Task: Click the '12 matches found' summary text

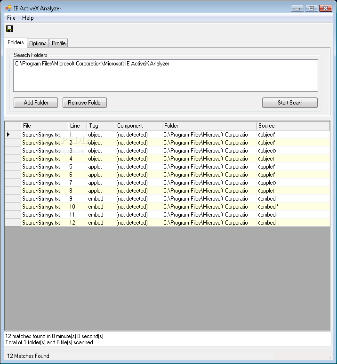Action: coord(54,336)
